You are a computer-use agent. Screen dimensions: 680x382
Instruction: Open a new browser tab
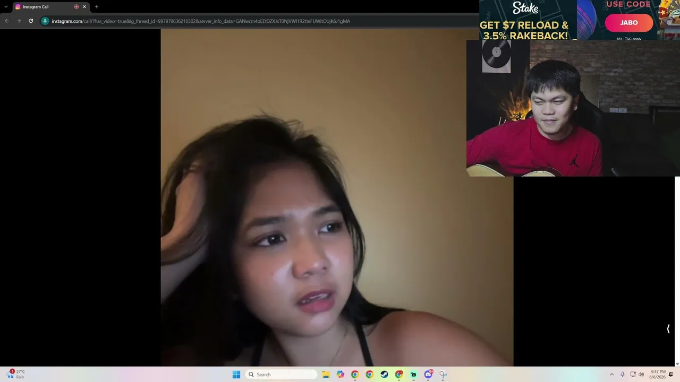click(x=96, y=7)
